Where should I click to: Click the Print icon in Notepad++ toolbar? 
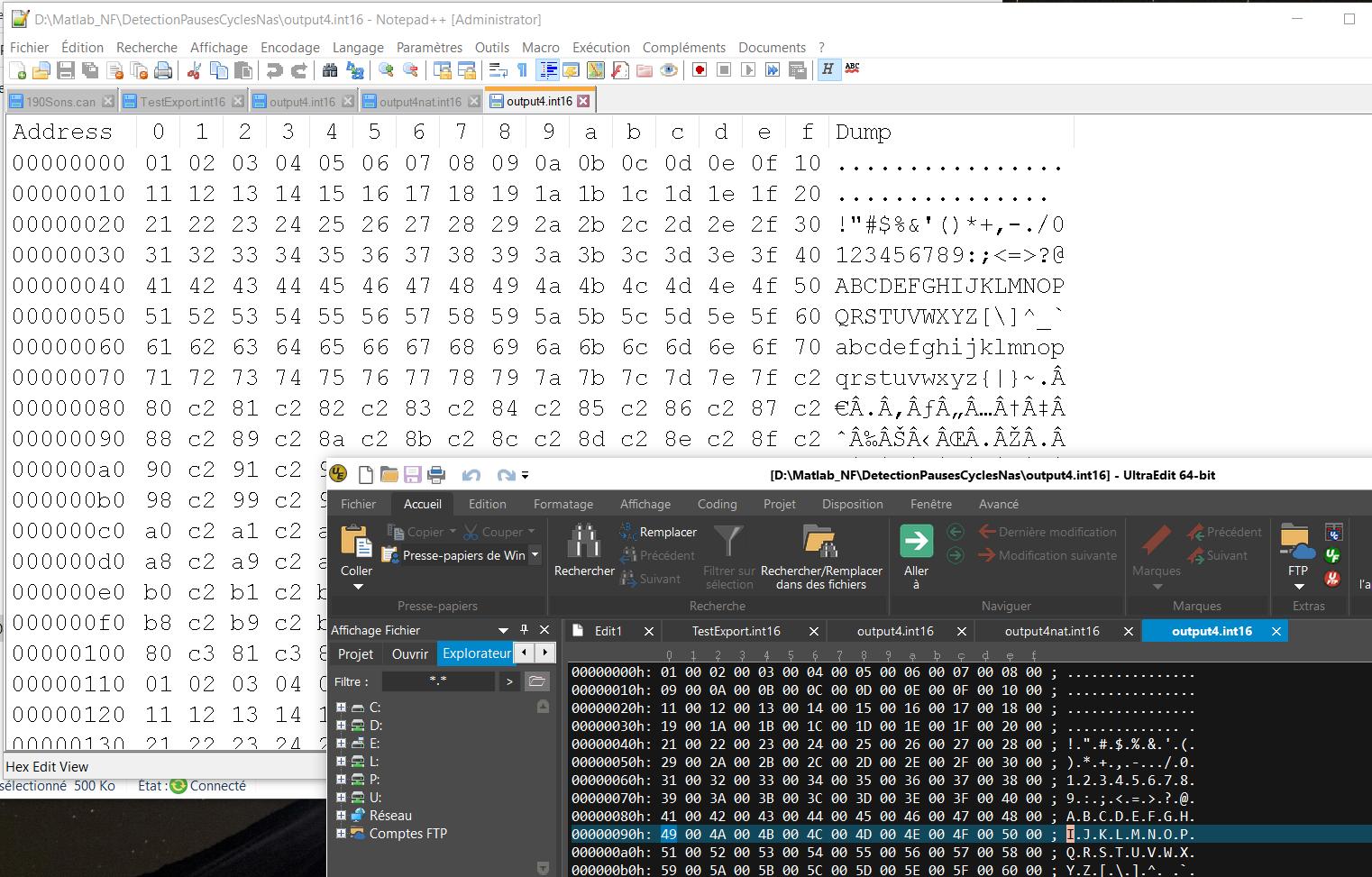[163, 70]
